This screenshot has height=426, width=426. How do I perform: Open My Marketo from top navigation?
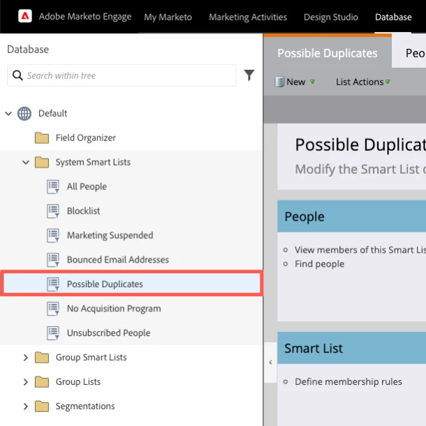[168, 17]
